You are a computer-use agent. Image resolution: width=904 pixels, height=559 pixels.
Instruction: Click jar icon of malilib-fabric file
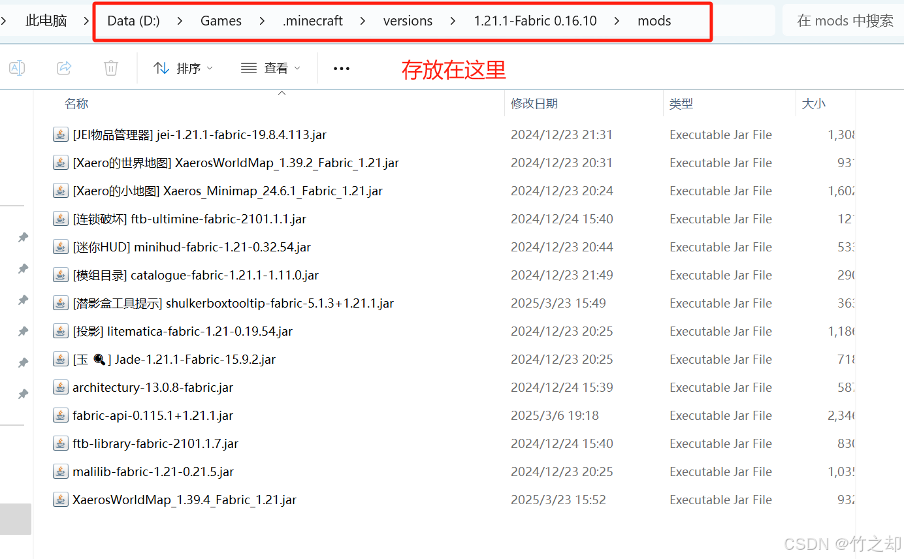point(60,472)
